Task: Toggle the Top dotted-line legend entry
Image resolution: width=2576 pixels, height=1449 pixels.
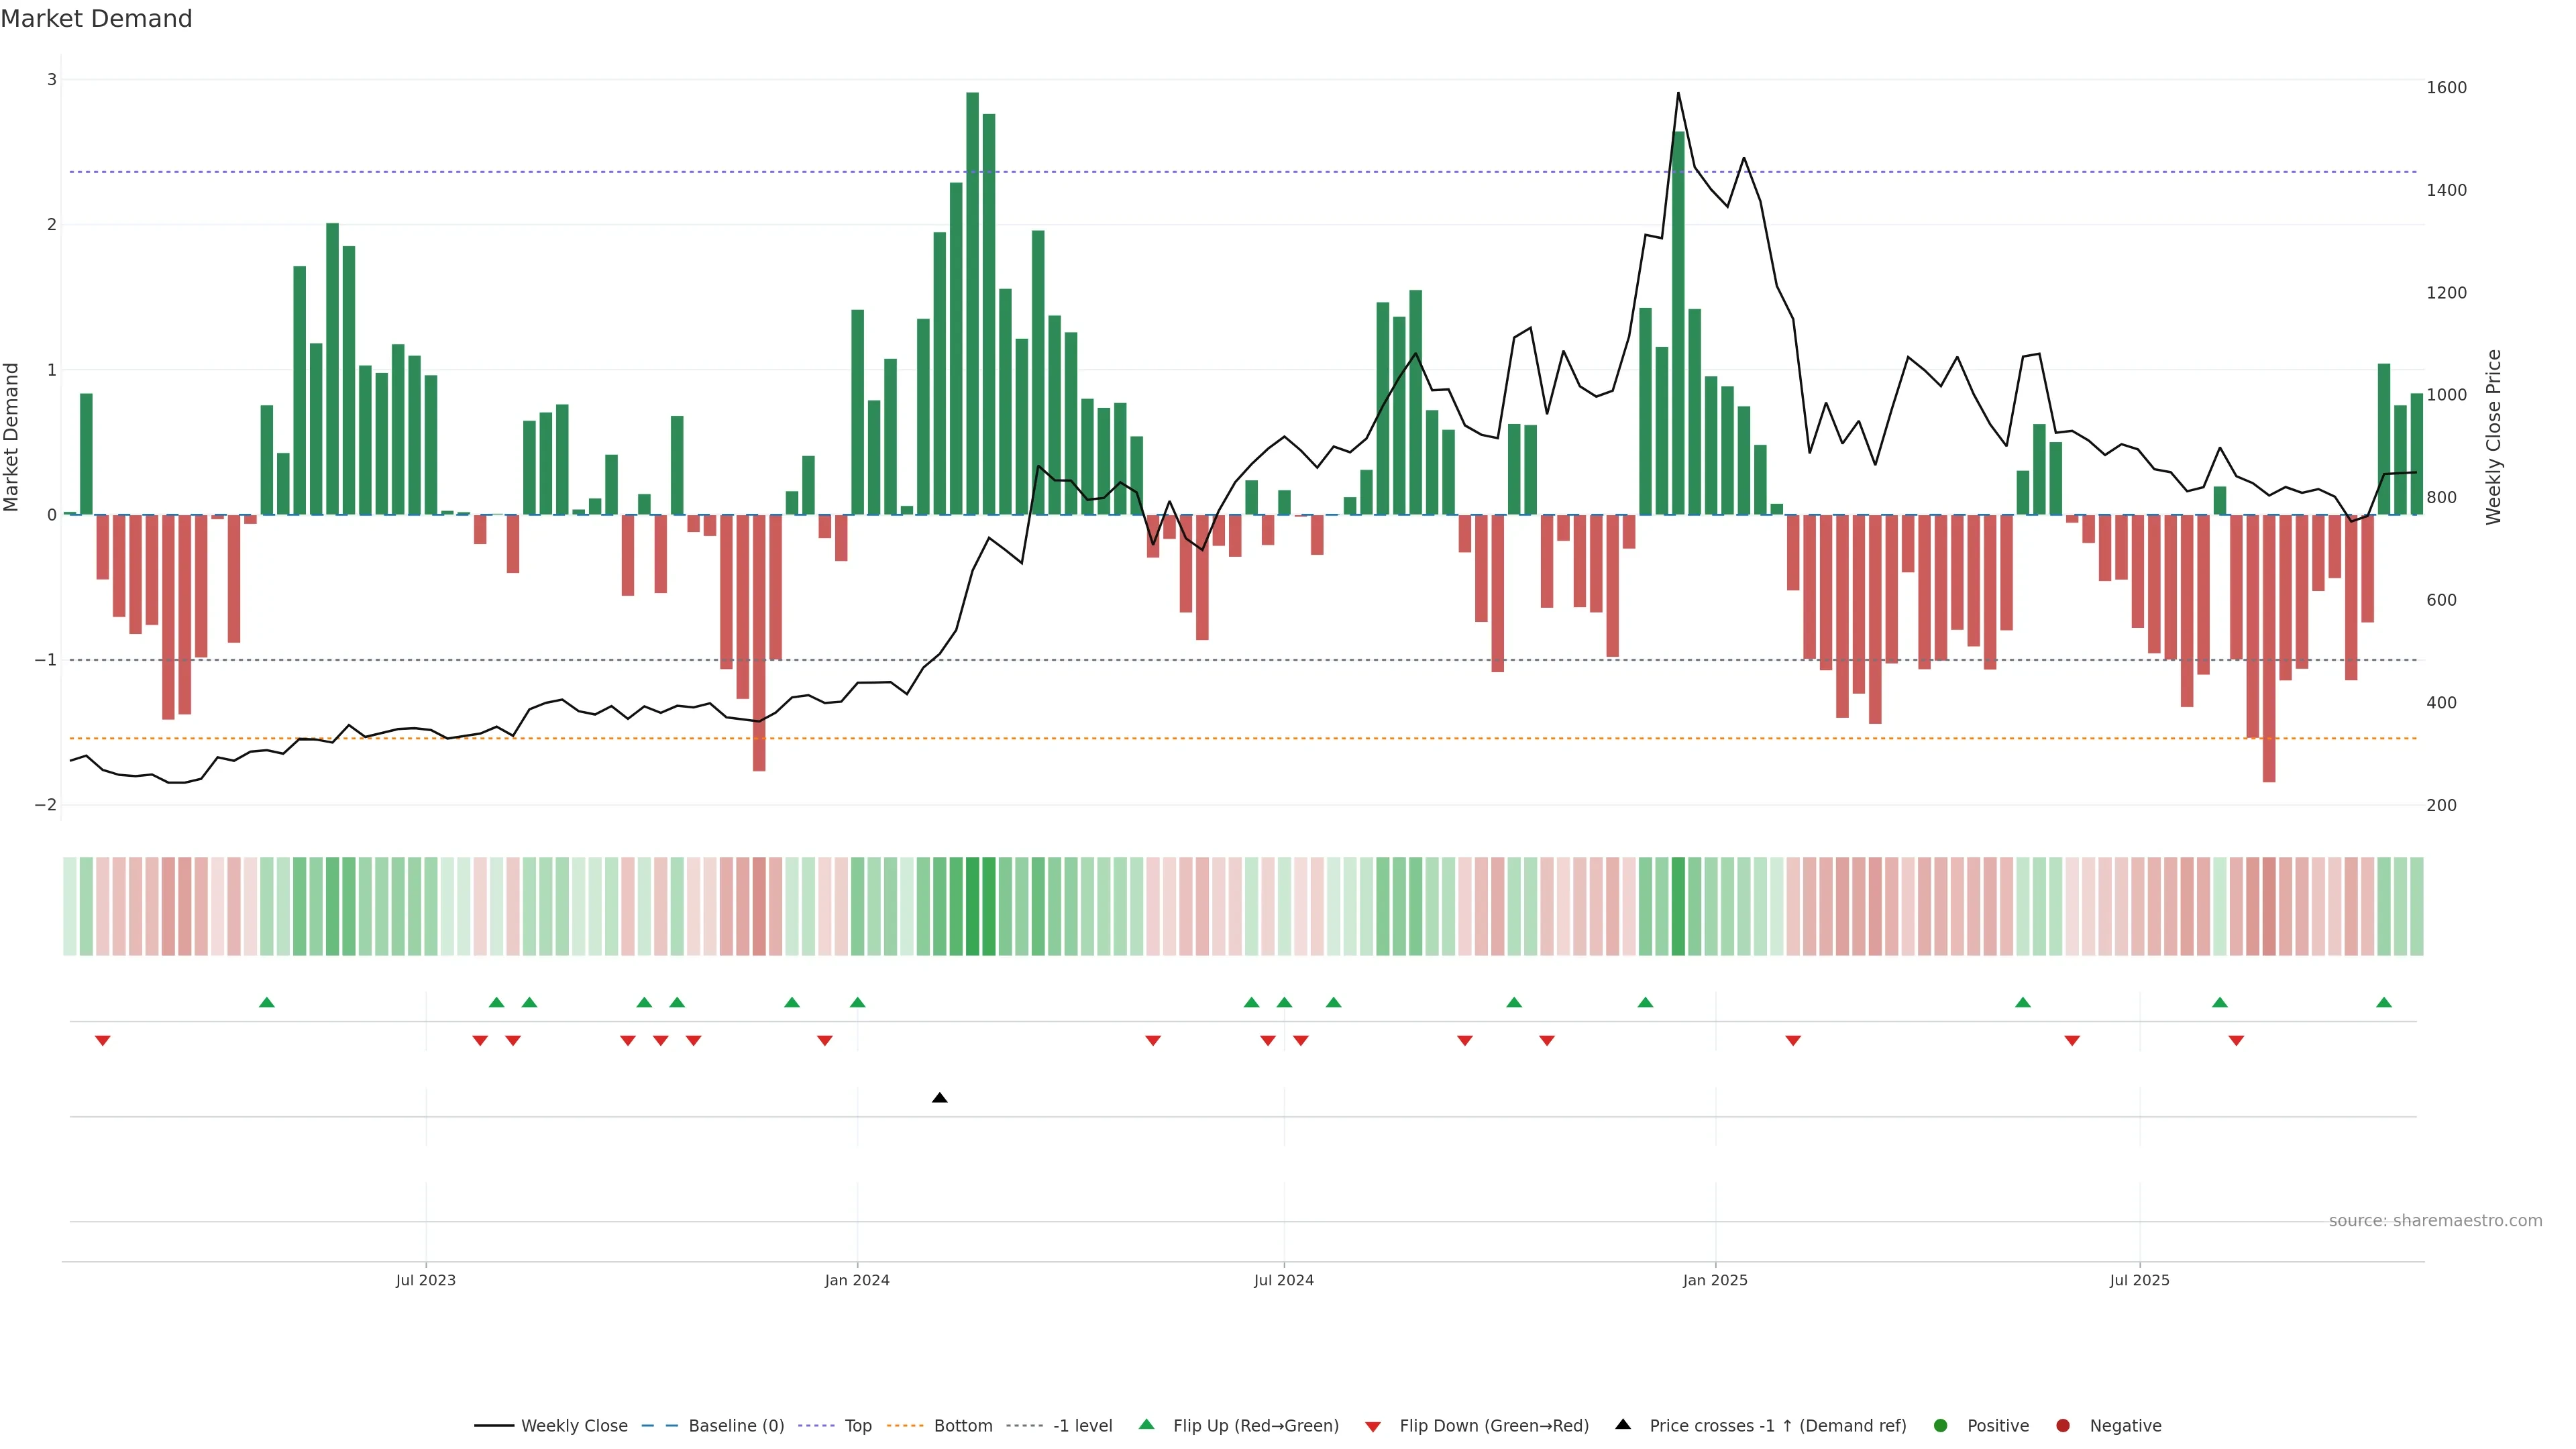Action: 857,1425
